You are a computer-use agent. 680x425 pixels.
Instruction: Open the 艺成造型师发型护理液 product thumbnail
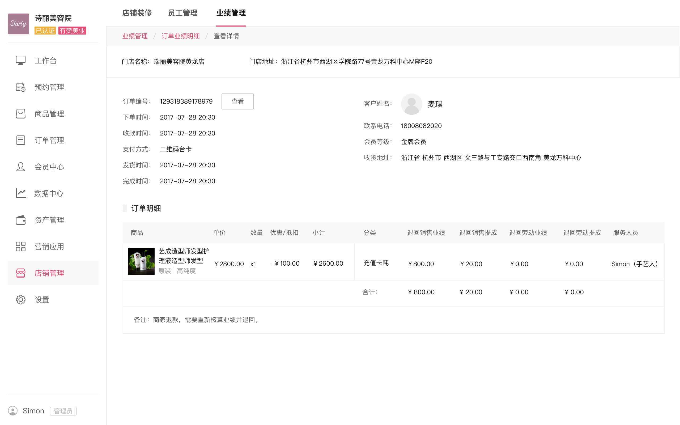(x=141, y=261)
